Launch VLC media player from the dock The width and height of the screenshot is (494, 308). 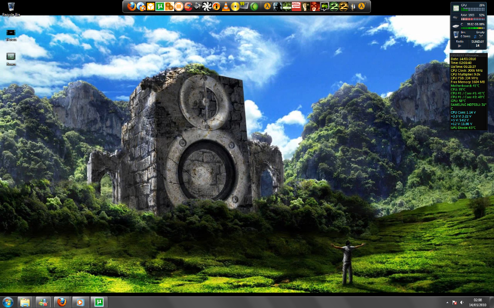[x=226, y=6]
